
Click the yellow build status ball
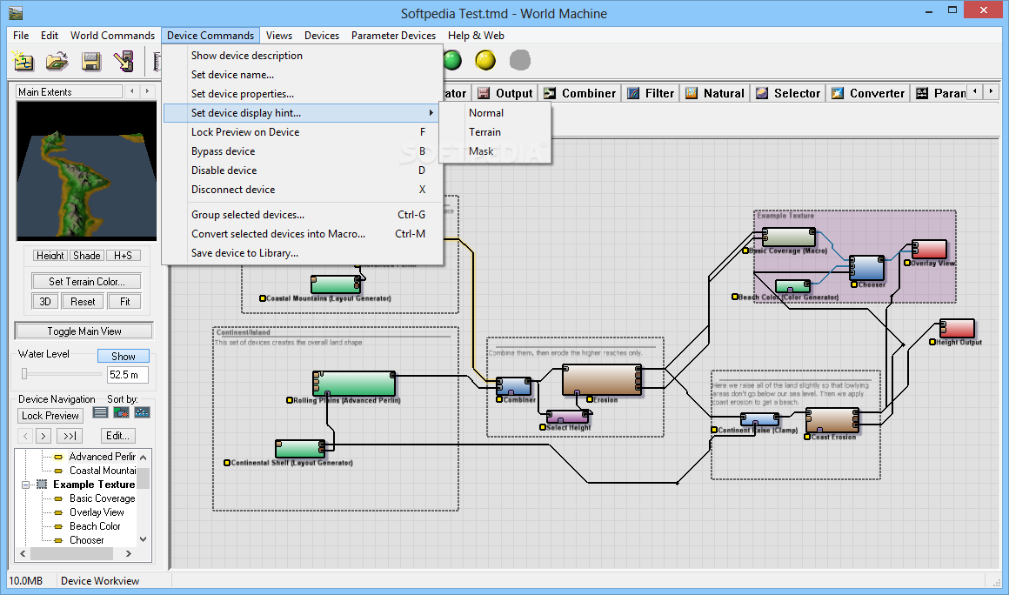coord(486,61)
